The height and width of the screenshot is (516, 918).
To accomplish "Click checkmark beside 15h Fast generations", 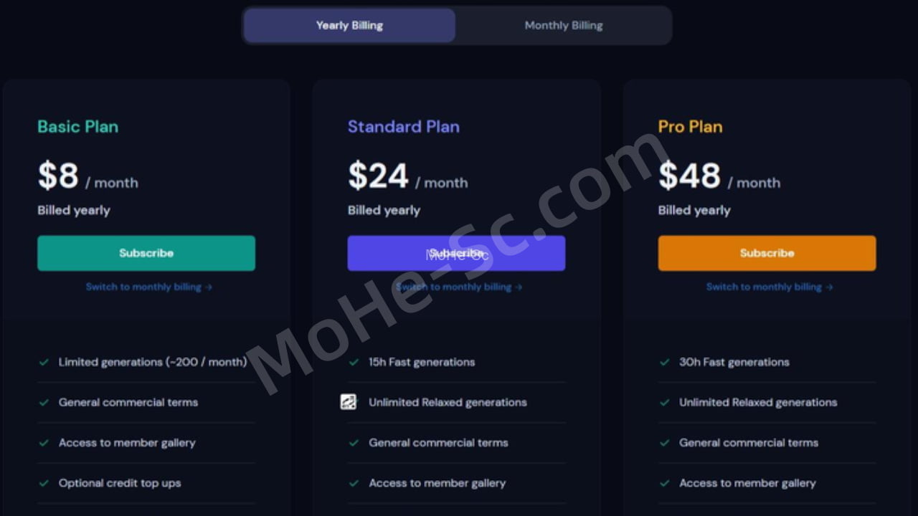I will (354, 362).
